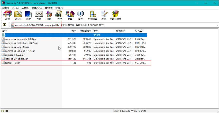Click the SFX (自解压格式) toolbar icon
The width and height of the screenshot is (219, 113).
coord(115,15)
